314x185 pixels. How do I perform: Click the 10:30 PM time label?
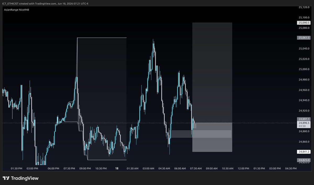click(101, 168)
